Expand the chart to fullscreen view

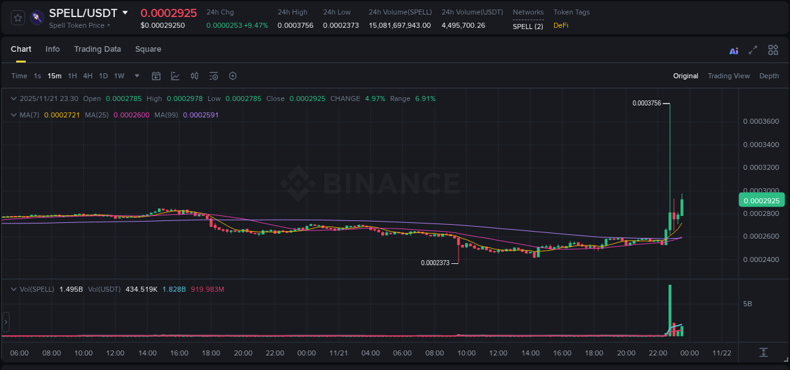(752, 50)
